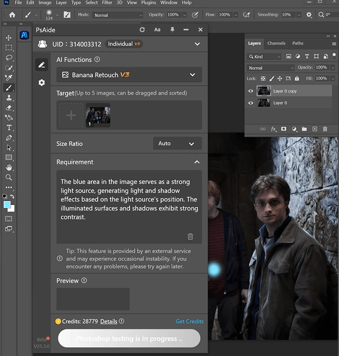Pin the PsAide panel
Image resolution: width=339 pixels, height=356 pixels.
pyautogui.click(x=172, y=30)
